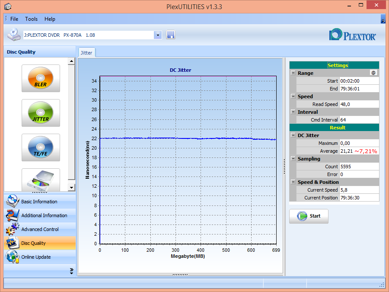
Task: Click the @ button in Range header
Action: [x=373, y=73]
